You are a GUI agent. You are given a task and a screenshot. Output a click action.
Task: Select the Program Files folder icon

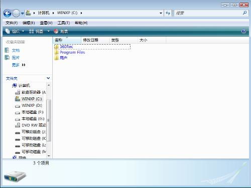pyautogui.click(x=56, y=53)
